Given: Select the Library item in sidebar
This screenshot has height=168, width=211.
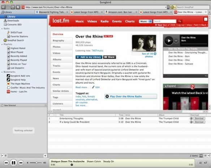Looking at the screenshot, I should (x=23, y=17).
